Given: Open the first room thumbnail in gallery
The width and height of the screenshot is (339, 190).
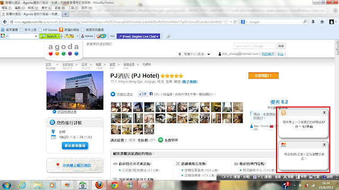Looking at the screenshot, I should (116, 107).
